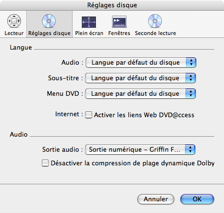
Task: Open Plein écran arrows icon
Action: click(x=89, y=22)
